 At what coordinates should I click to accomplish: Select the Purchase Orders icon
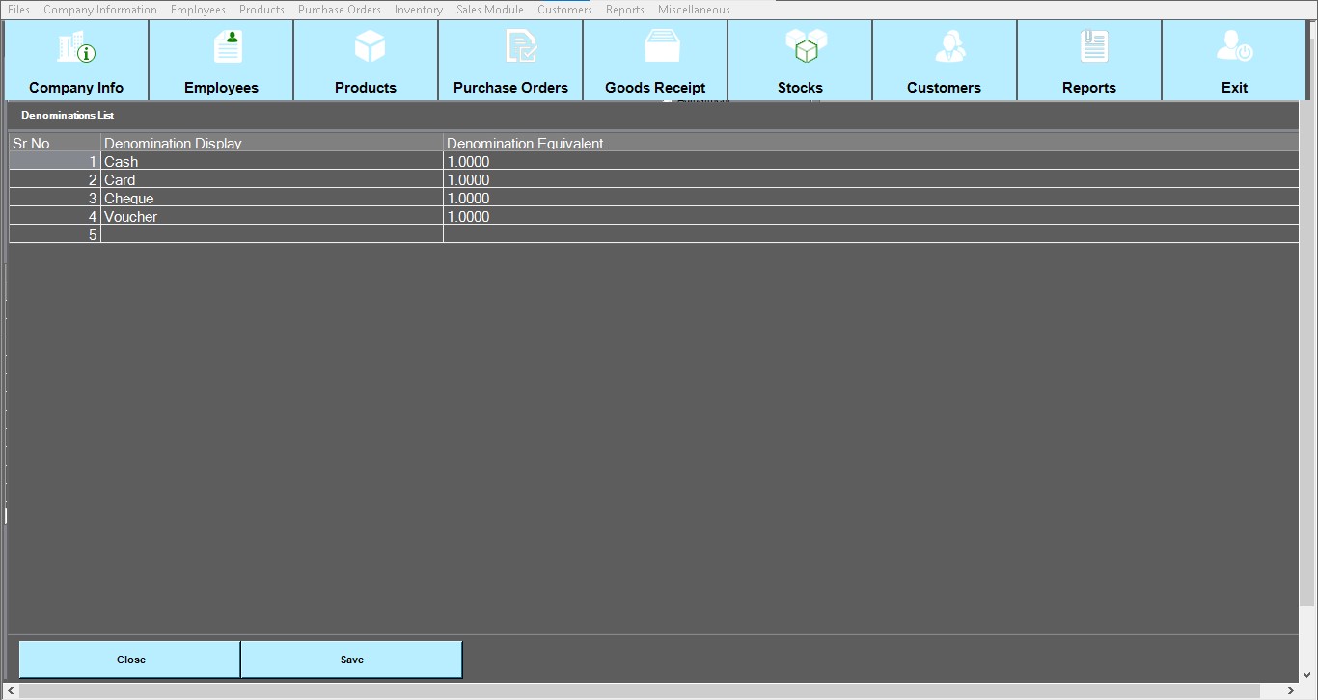pyautogui.click(x=510, y=60)
